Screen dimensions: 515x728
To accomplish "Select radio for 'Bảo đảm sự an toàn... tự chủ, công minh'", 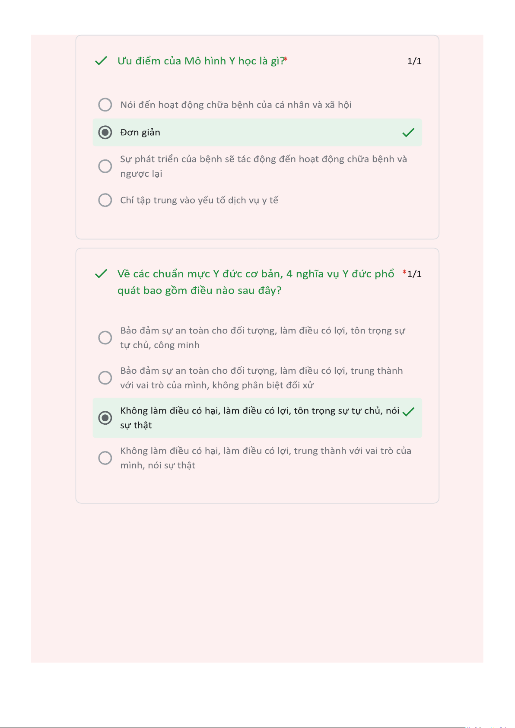I will [105, 337].
